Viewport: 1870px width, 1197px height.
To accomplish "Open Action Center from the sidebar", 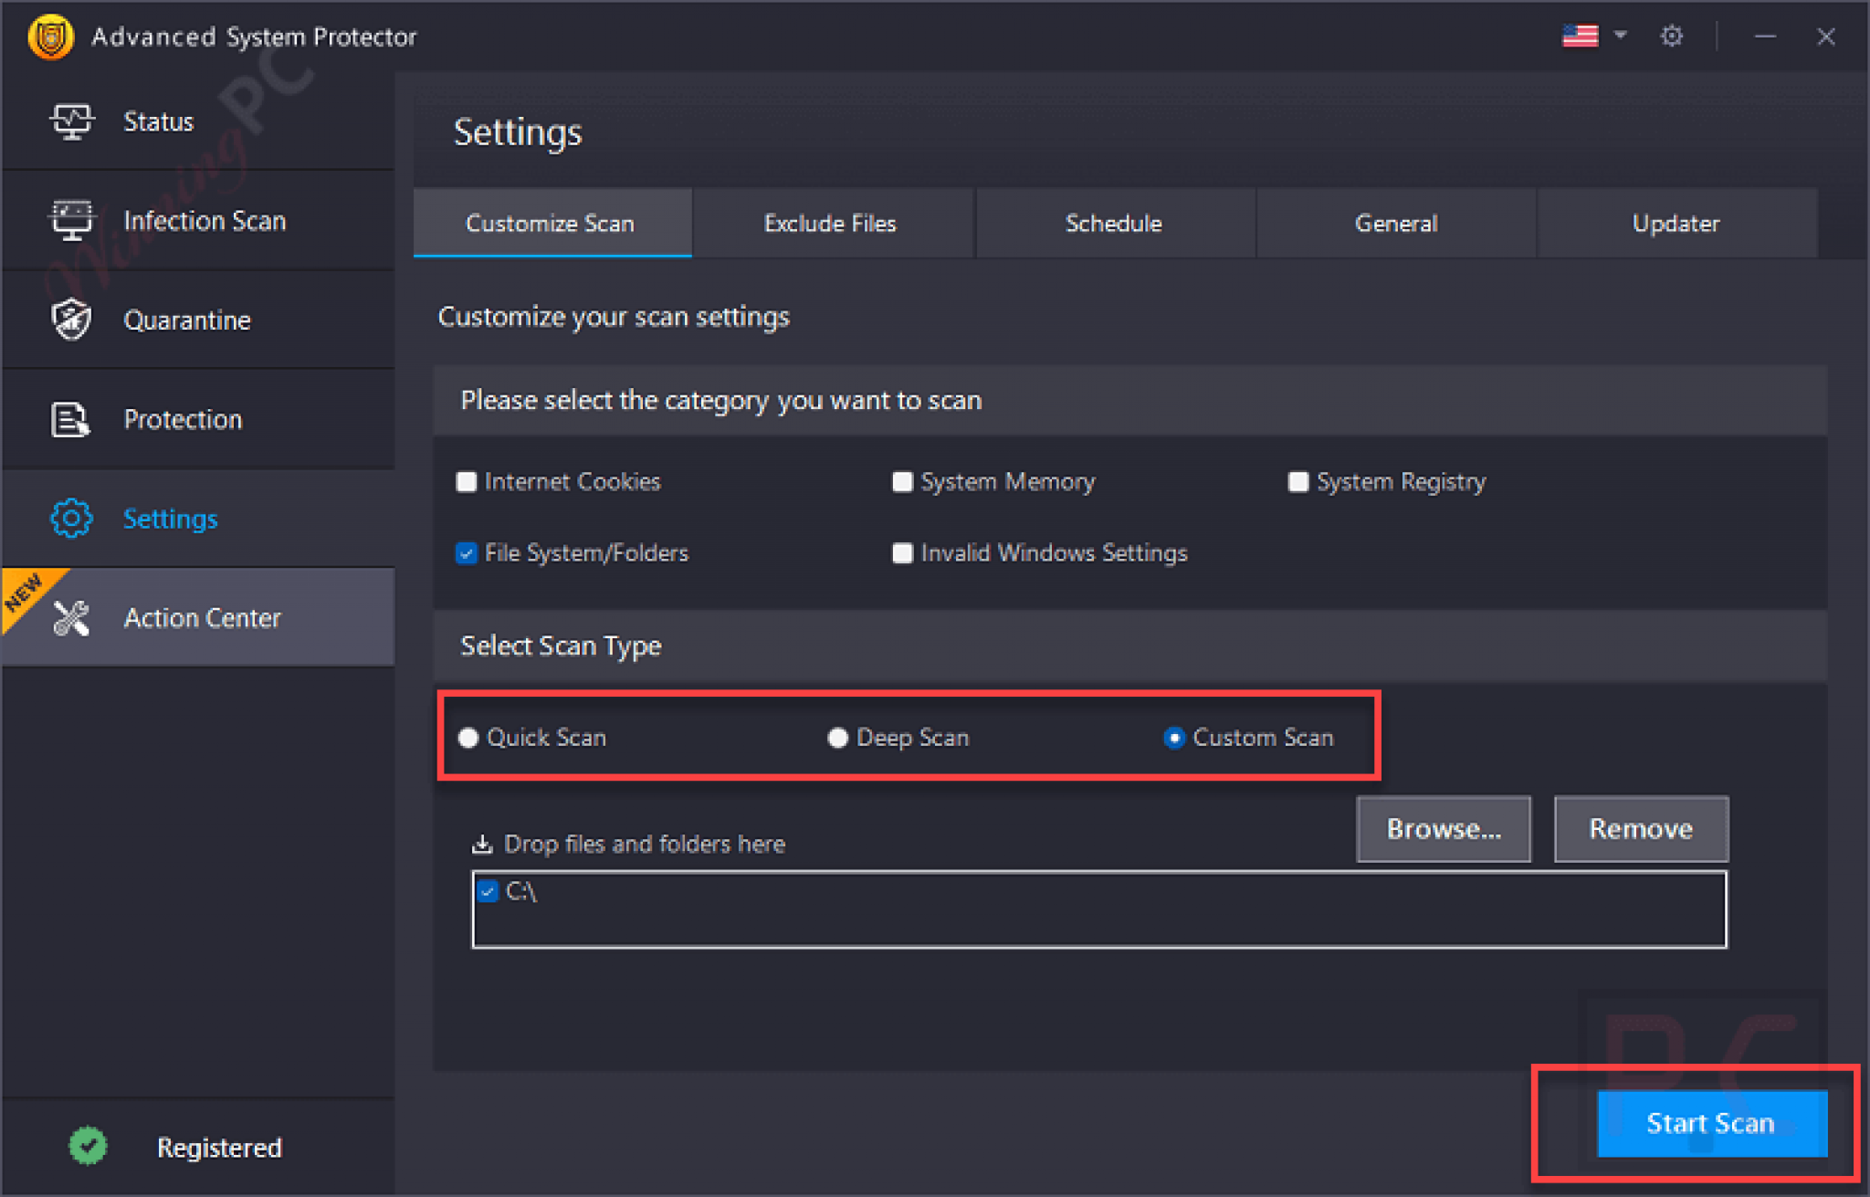I will [198, 618].
